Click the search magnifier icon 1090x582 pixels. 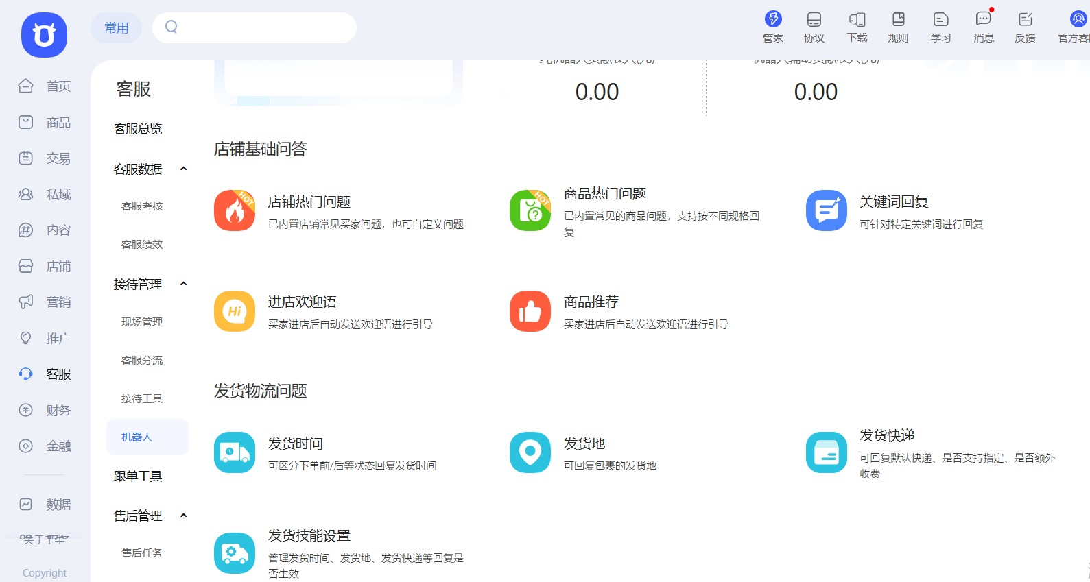coord(171,27)
